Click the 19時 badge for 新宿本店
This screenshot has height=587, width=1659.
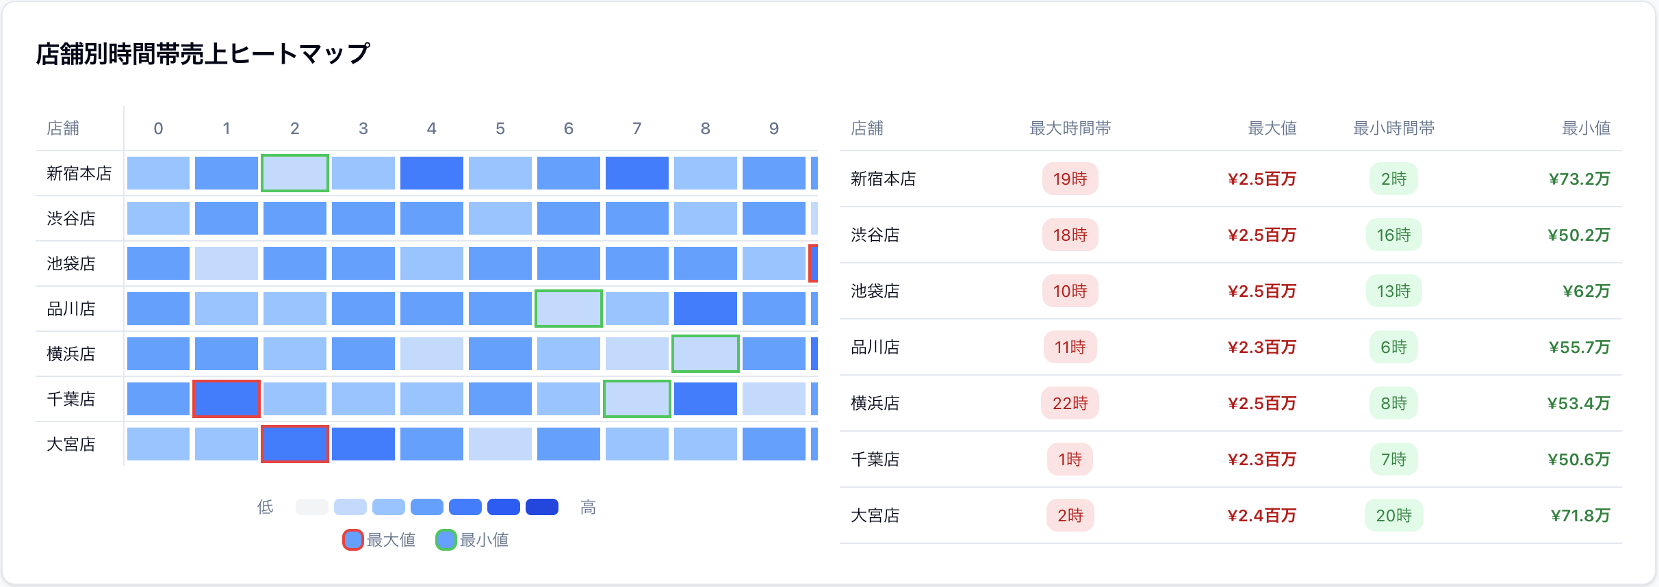coord(1070,179)
